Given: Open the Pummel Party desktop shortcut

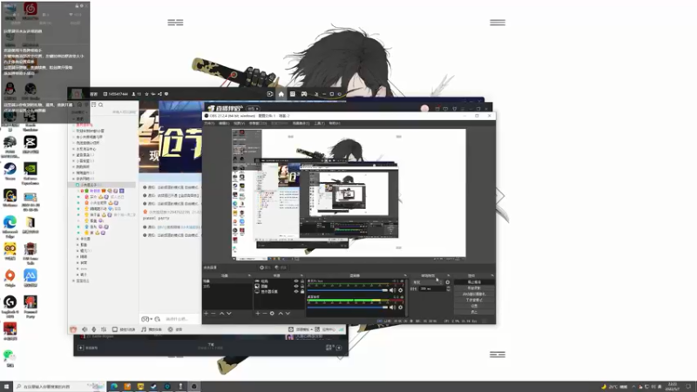Looking at the screenshot, I should 30,306.
